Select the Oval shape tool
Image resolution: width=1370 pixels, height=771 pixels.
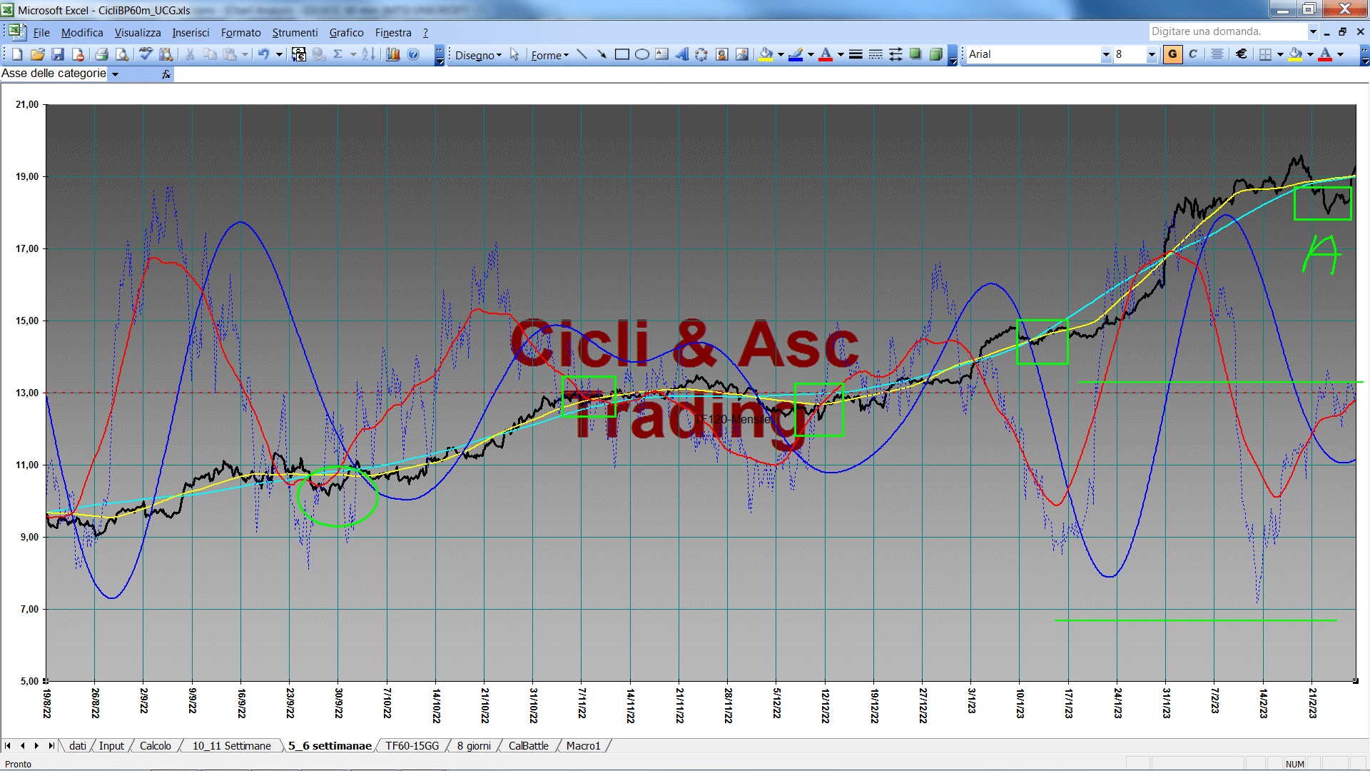click(641, 54)
